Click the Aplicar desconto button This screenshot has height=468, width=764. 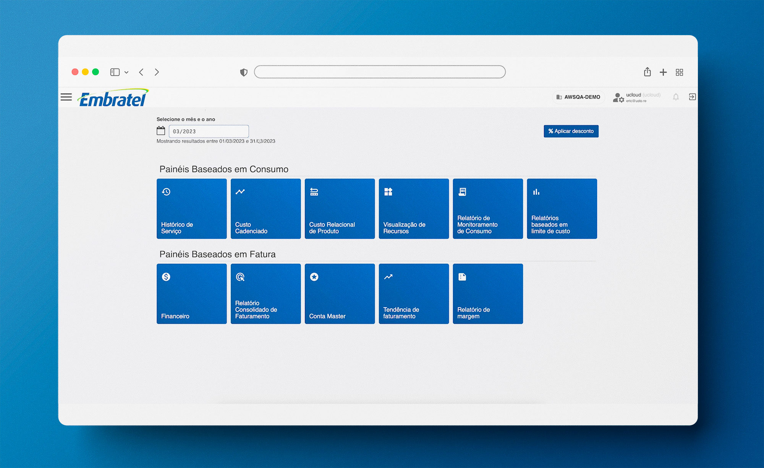[571, 131]
